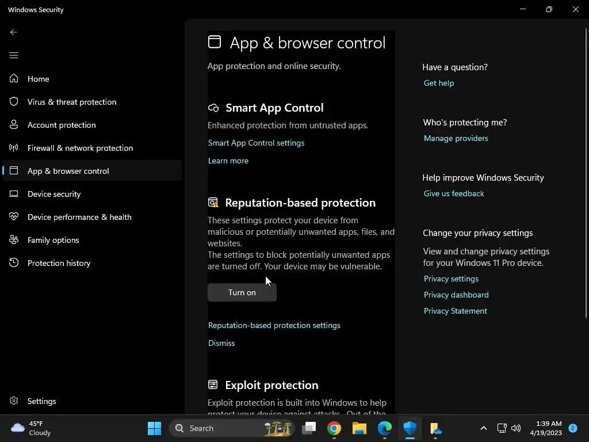Click the Device security laptop icon
Image resolution: width=589 pixels, height=442 pixels.
coord(14,193)
